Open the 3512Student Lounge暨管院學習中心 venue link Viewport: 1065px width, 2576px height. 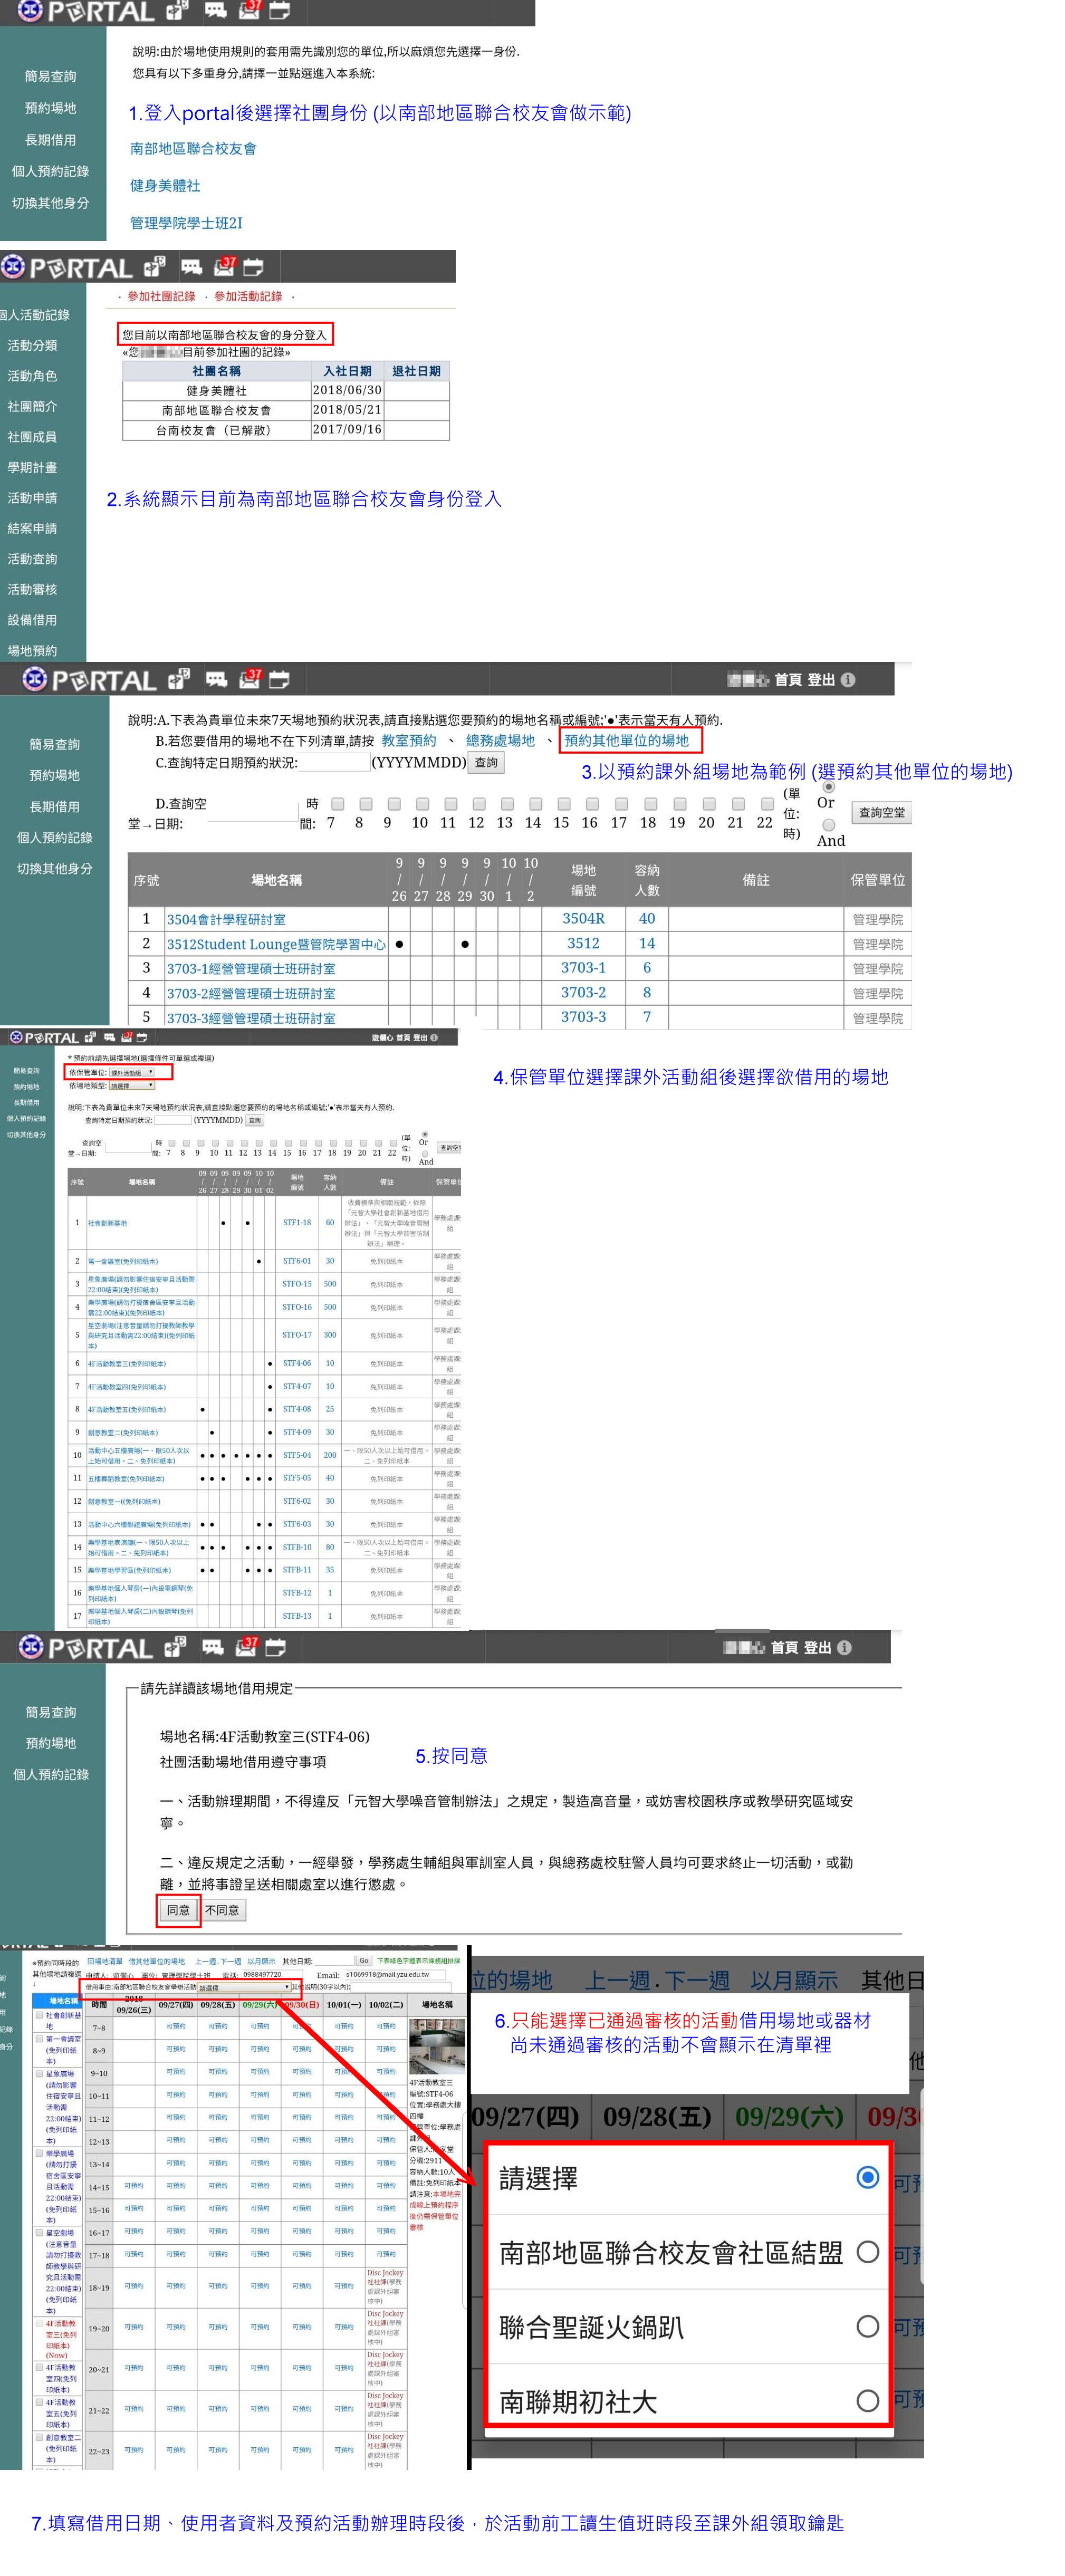[x=276, y=944]
